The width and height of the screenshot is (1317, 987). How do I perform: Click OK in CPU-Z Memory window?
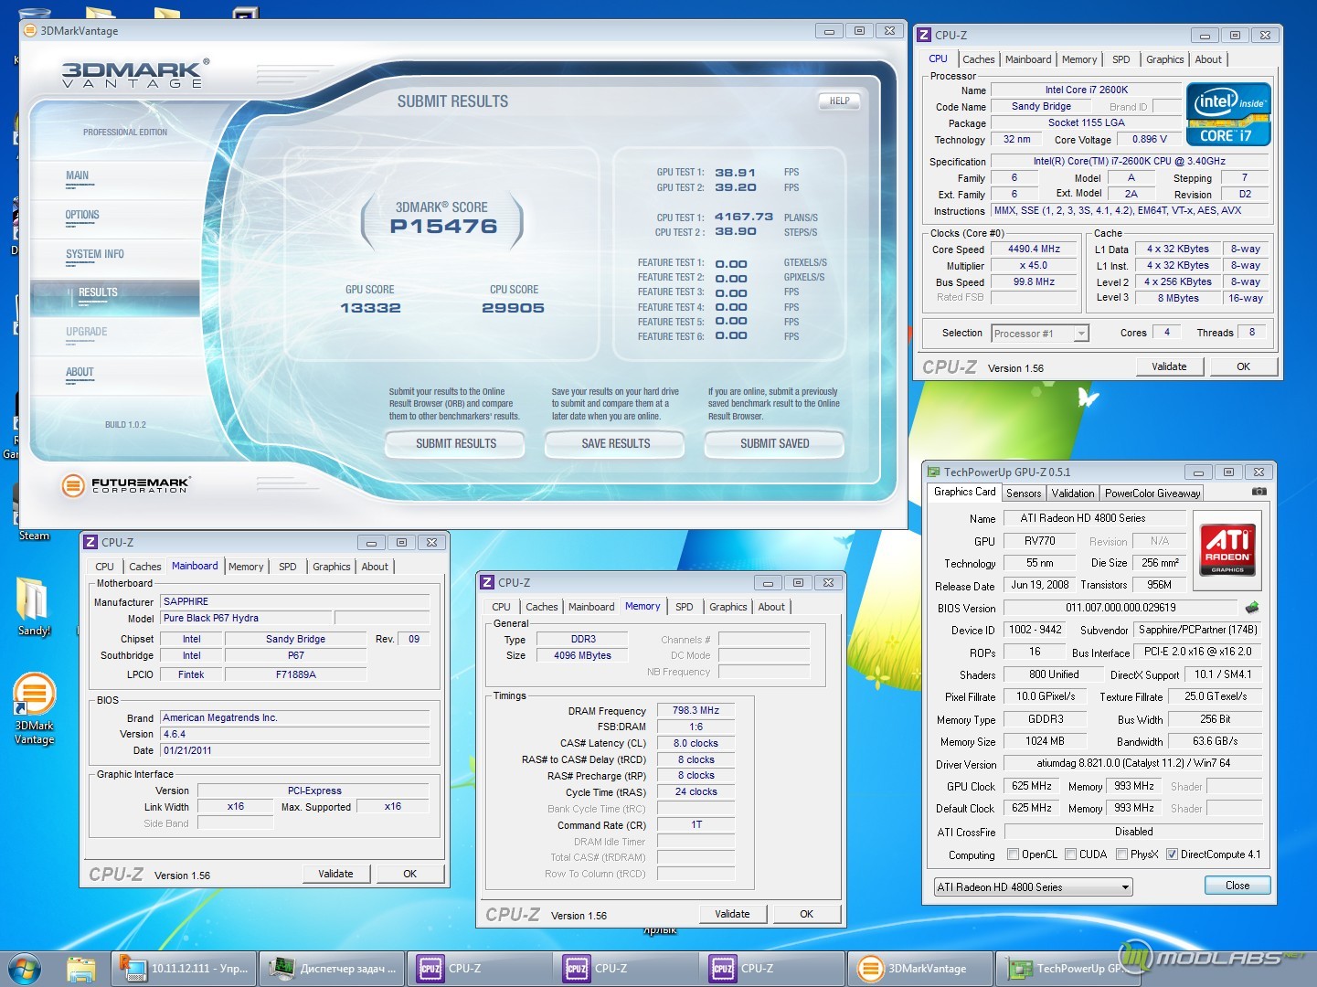(x=806, y=914)
